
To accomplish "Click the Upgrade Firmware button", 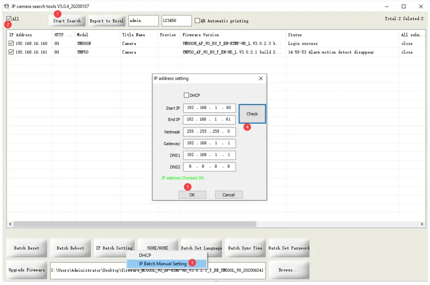I will (x=26, y=270).
